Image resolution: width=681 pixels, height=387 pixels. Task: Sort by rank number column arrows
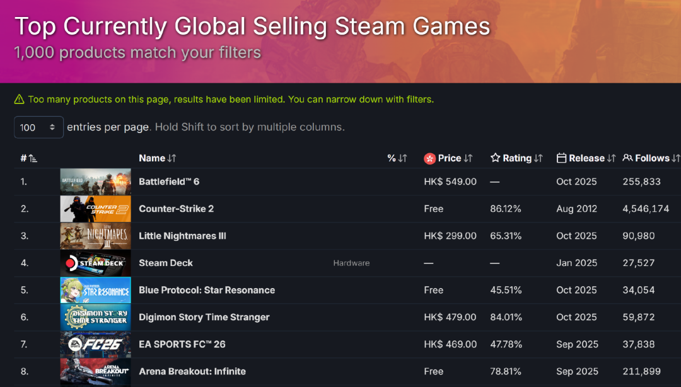(32, 159)
